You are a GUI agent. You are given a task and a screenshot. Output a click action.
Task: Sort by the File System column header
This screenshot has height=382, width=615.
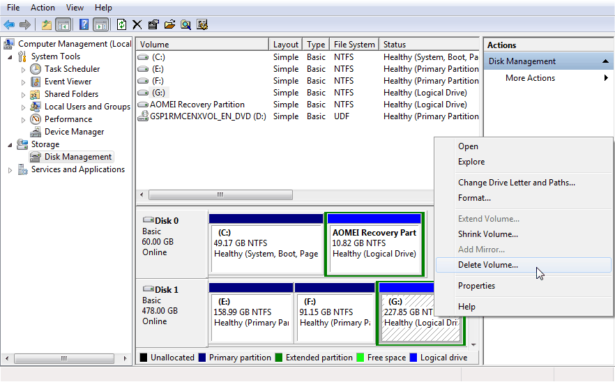(x=354, y=45)
